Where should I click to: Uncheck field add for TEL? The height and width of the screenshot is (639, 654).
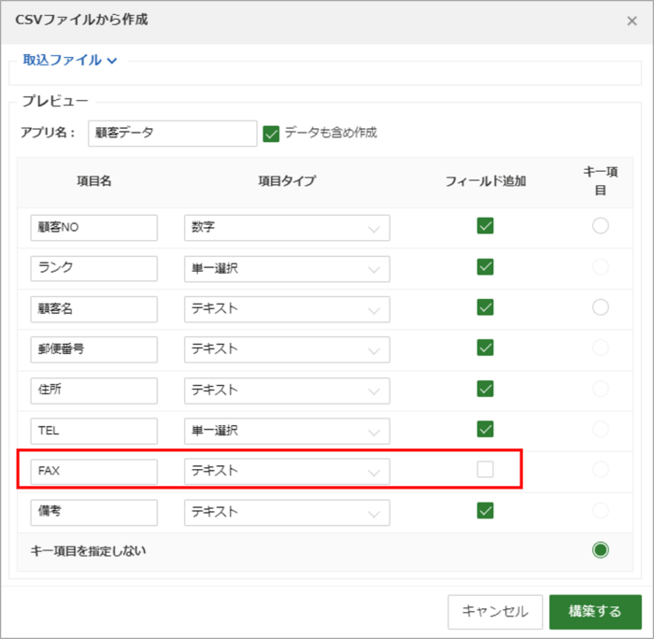pyautogui.click(x=485, y=429)
